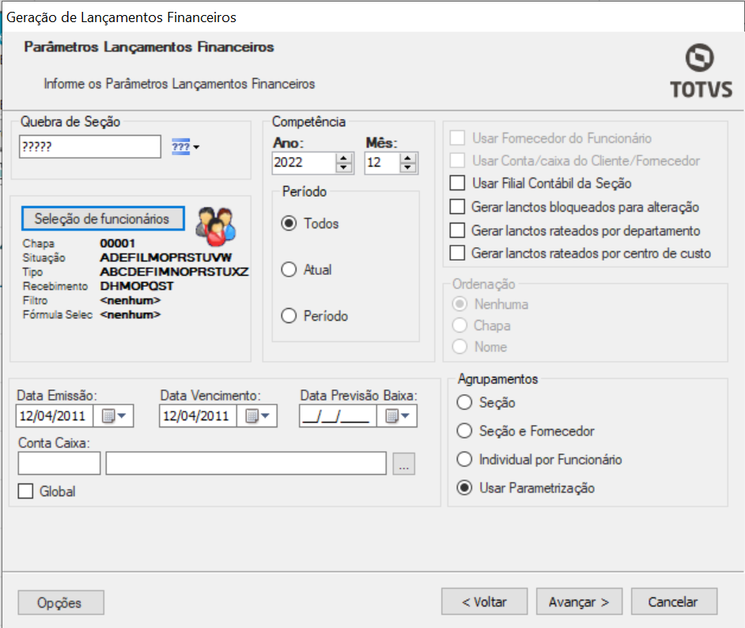Select Individual por Funcionário grouping

pyautogui.click(x=464, y=460)
